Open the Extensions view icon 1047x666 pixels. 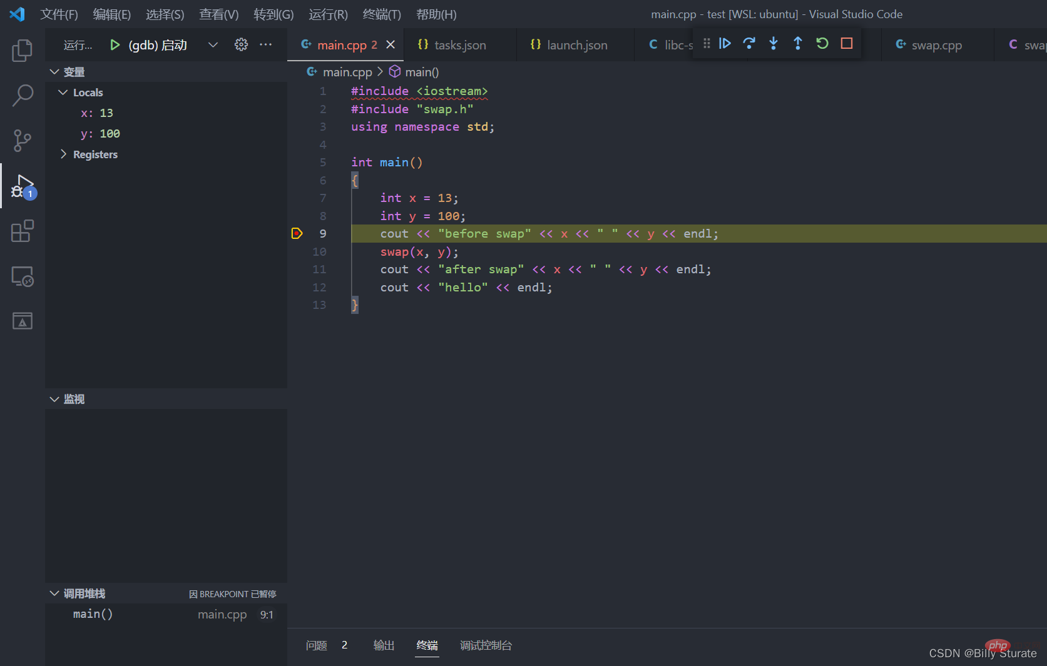pyautogui.click(x=23, y=231)
